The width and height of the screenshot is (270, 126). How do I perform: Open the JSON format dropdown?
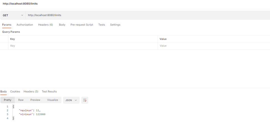[71, 100]
